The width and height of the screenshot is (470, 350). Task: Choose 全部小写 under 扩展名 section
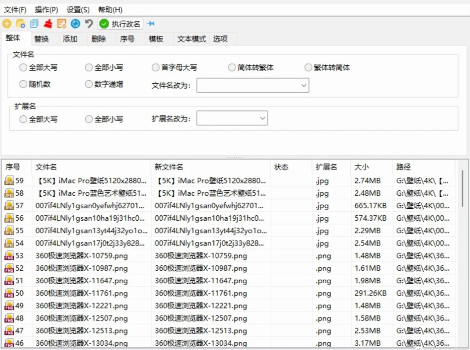(x=104, y=119)
